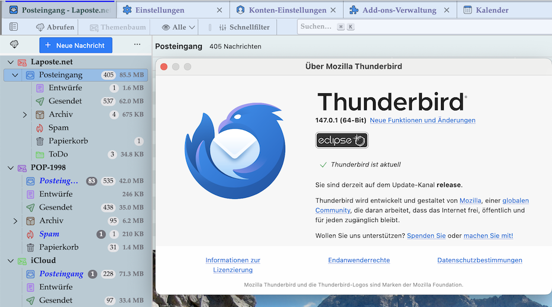Open the Datenschutzbestimmungen link
Viewport: 552px width, 307px height.
tap(479, 260)
